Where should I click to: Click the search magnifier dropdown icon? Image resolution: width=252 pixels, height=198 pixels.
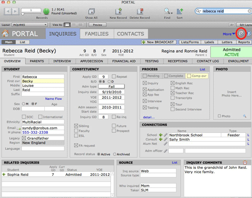tap(199, 11)
